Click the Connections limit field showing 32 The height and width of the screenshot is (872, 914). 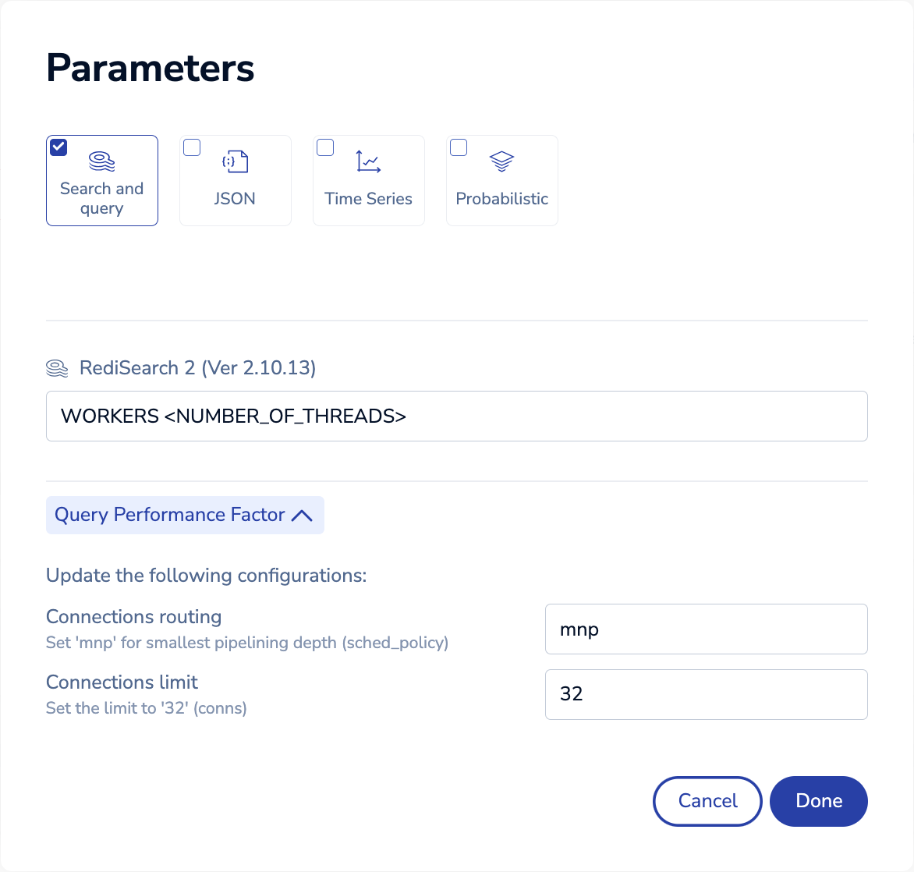click(706, 694)
